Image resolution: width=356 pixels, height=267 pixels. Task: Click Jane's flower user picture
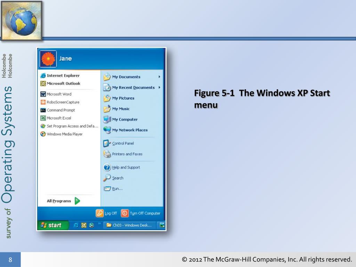click(x=48, y=59)
